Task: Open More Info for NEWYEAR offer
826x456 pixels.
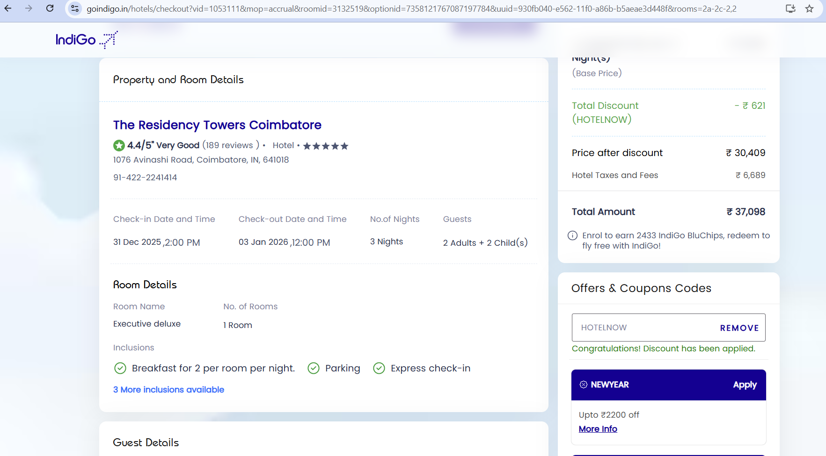Action: coord(598,429)
